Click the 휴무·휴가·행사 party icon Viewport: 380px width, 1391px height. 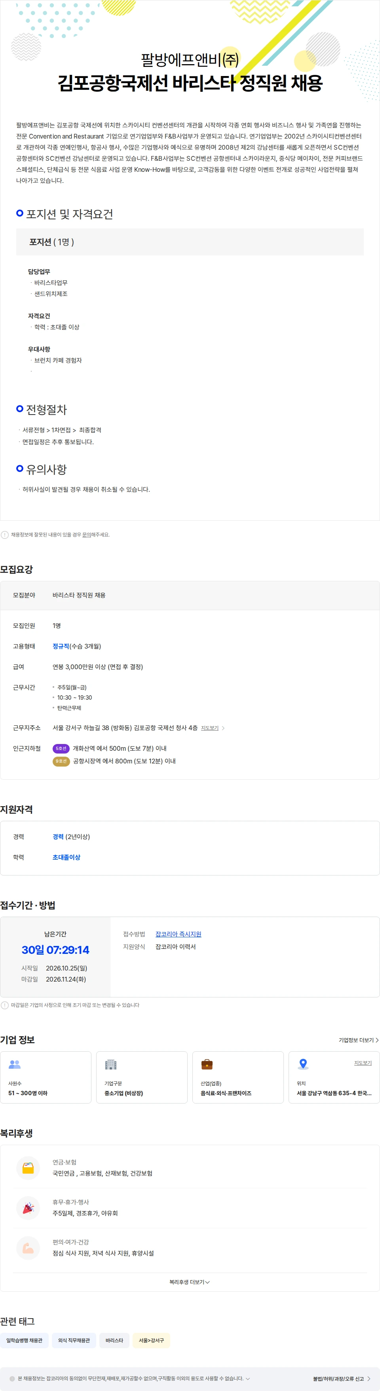coord(28,1207)
